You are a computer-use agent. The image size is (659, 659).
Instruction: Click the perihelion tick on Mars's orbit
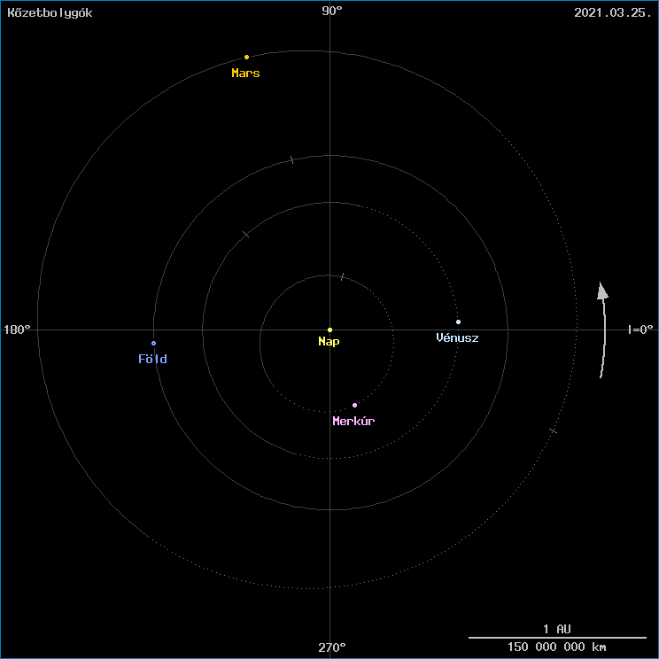(553, 430)
